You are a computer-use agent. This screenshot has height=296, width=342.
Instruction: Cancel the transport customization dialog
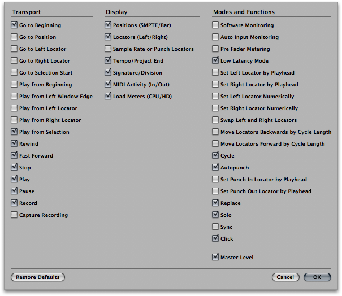click(285, 277)
